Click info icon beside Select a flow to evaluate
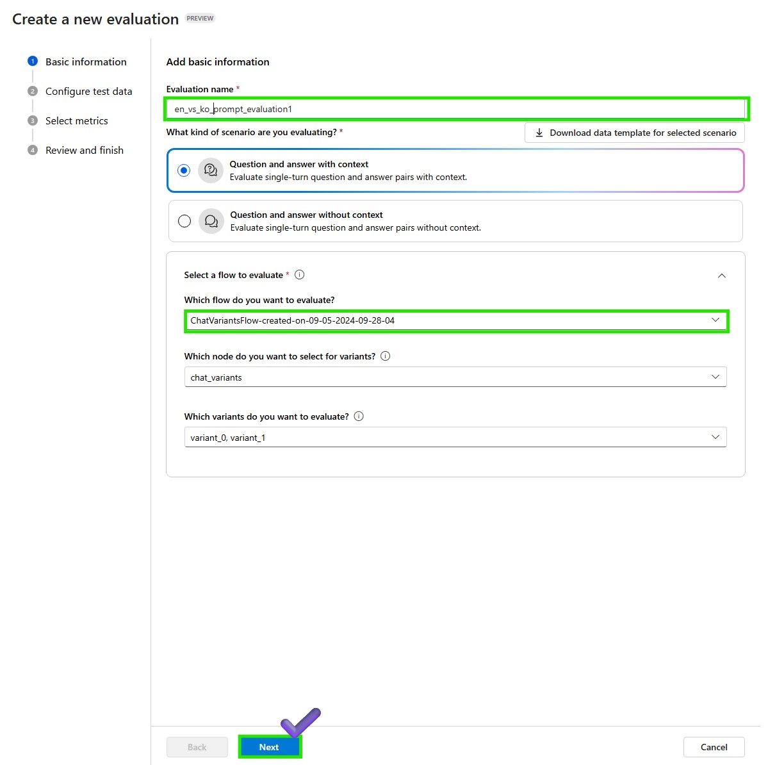 click(x=299, y=275)
